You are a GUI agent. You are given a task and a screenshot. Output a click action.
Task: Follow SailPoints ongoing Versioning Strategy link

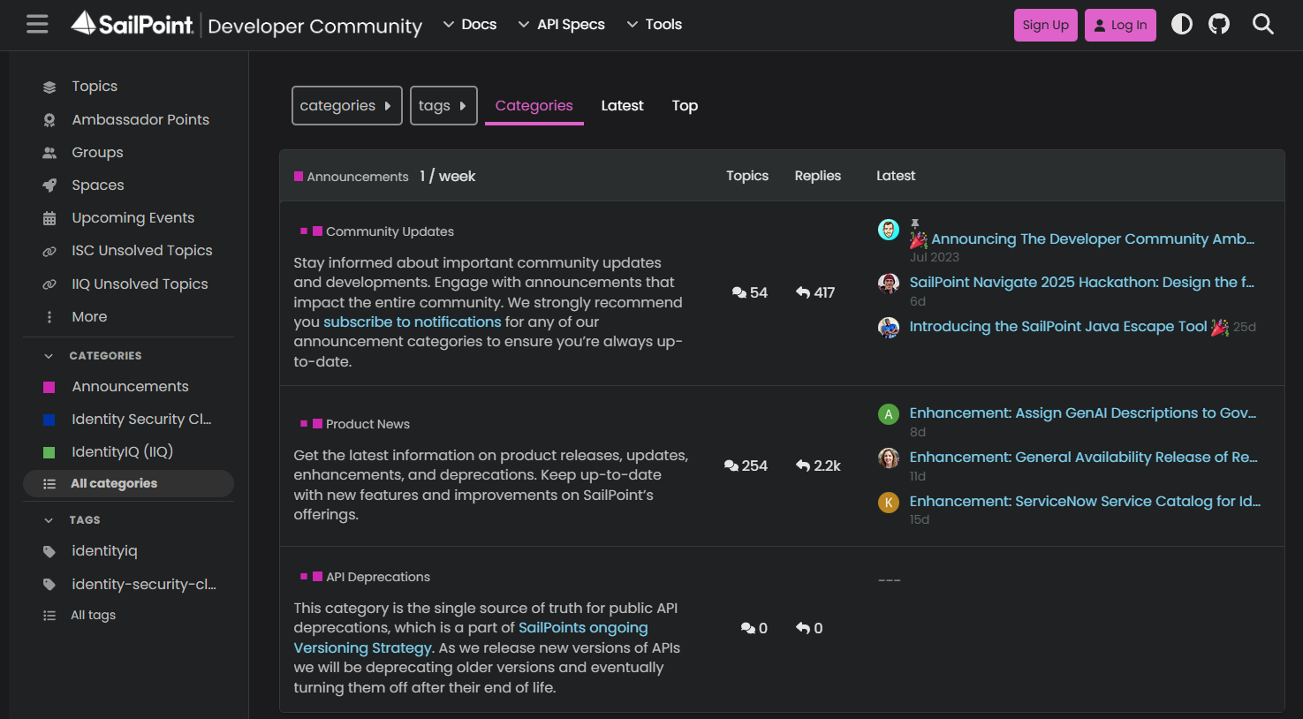[x=471, y=638]
